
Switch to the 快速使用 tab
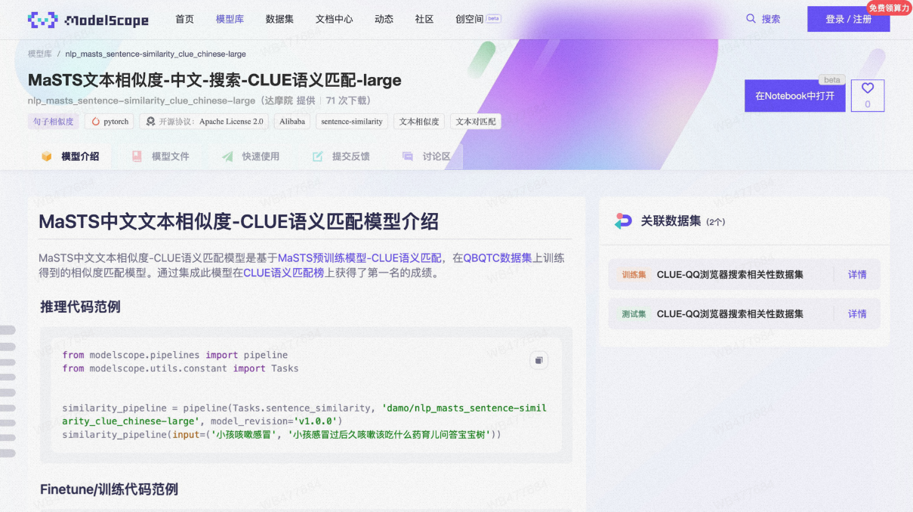click(x=251, y=156)
